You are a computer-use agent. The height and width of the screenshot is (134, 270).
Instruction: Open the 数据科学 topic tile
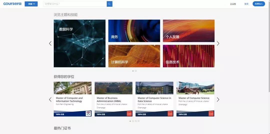[x=79, y=44]
